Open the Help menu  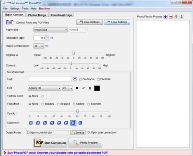[33, 8]
